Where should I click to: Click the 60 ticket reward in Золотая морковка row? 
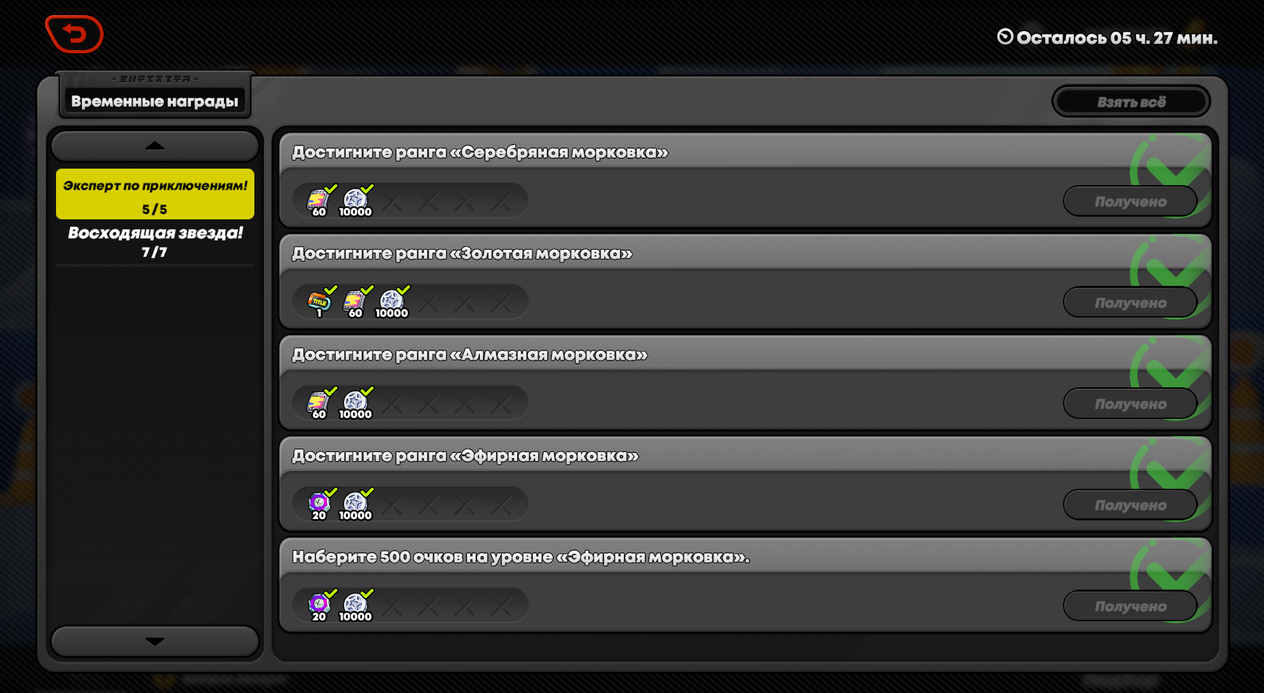click(356, 302)
